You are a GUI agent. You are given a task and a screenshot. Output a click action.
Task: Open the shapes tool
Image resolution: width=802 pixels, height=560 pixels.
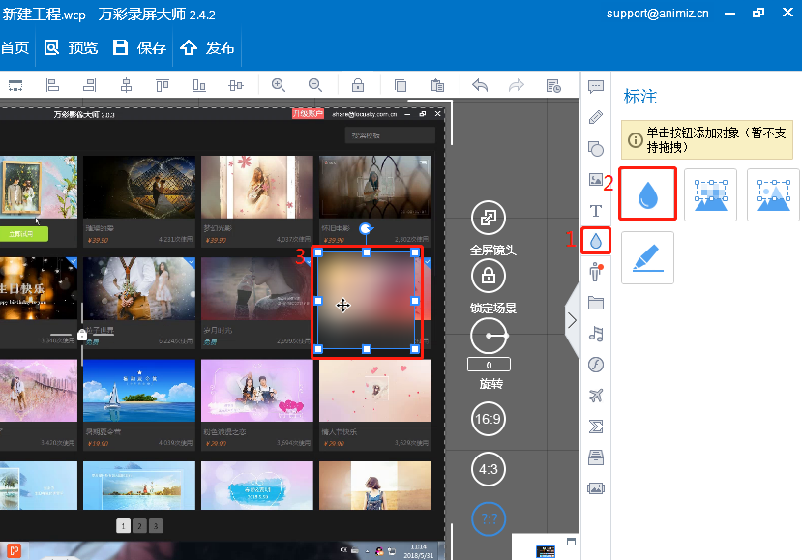click(x=596, y=149)
